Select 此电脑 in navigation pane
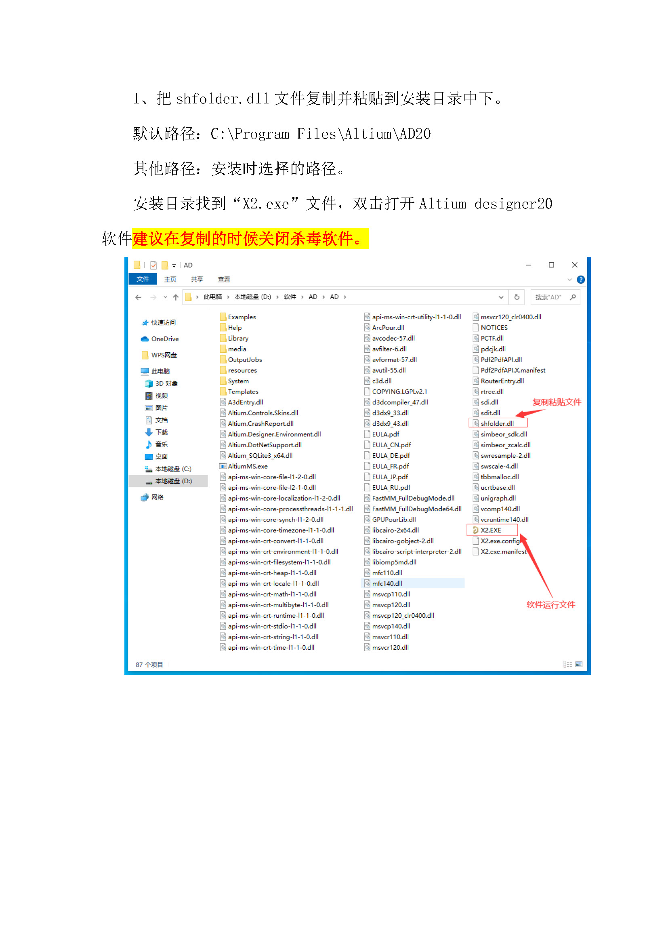Screen dimensions: 668x945 (x=155, y=371)
